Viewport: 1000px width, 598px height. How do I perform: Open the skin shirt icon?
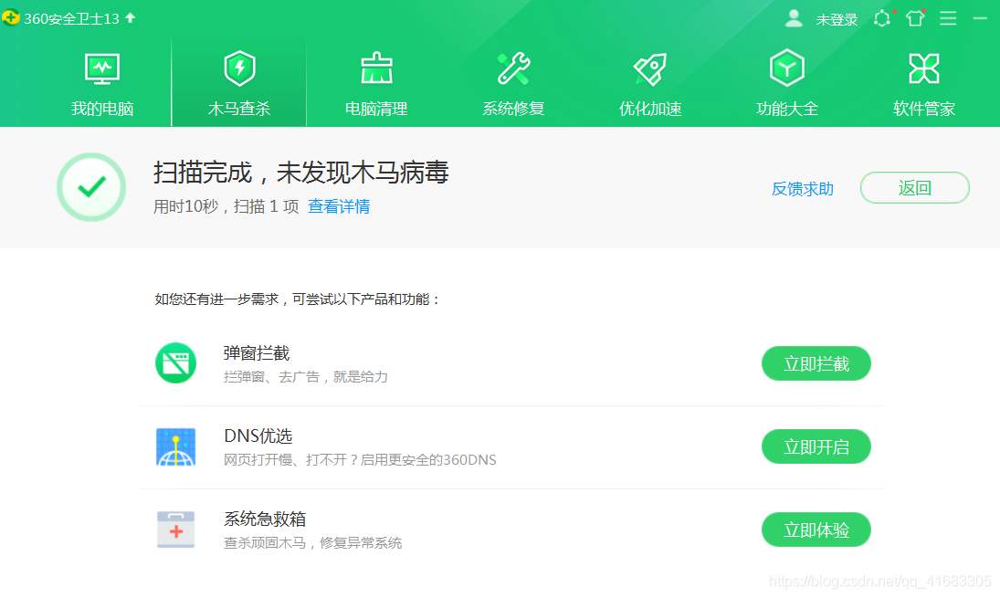point(915,18)
